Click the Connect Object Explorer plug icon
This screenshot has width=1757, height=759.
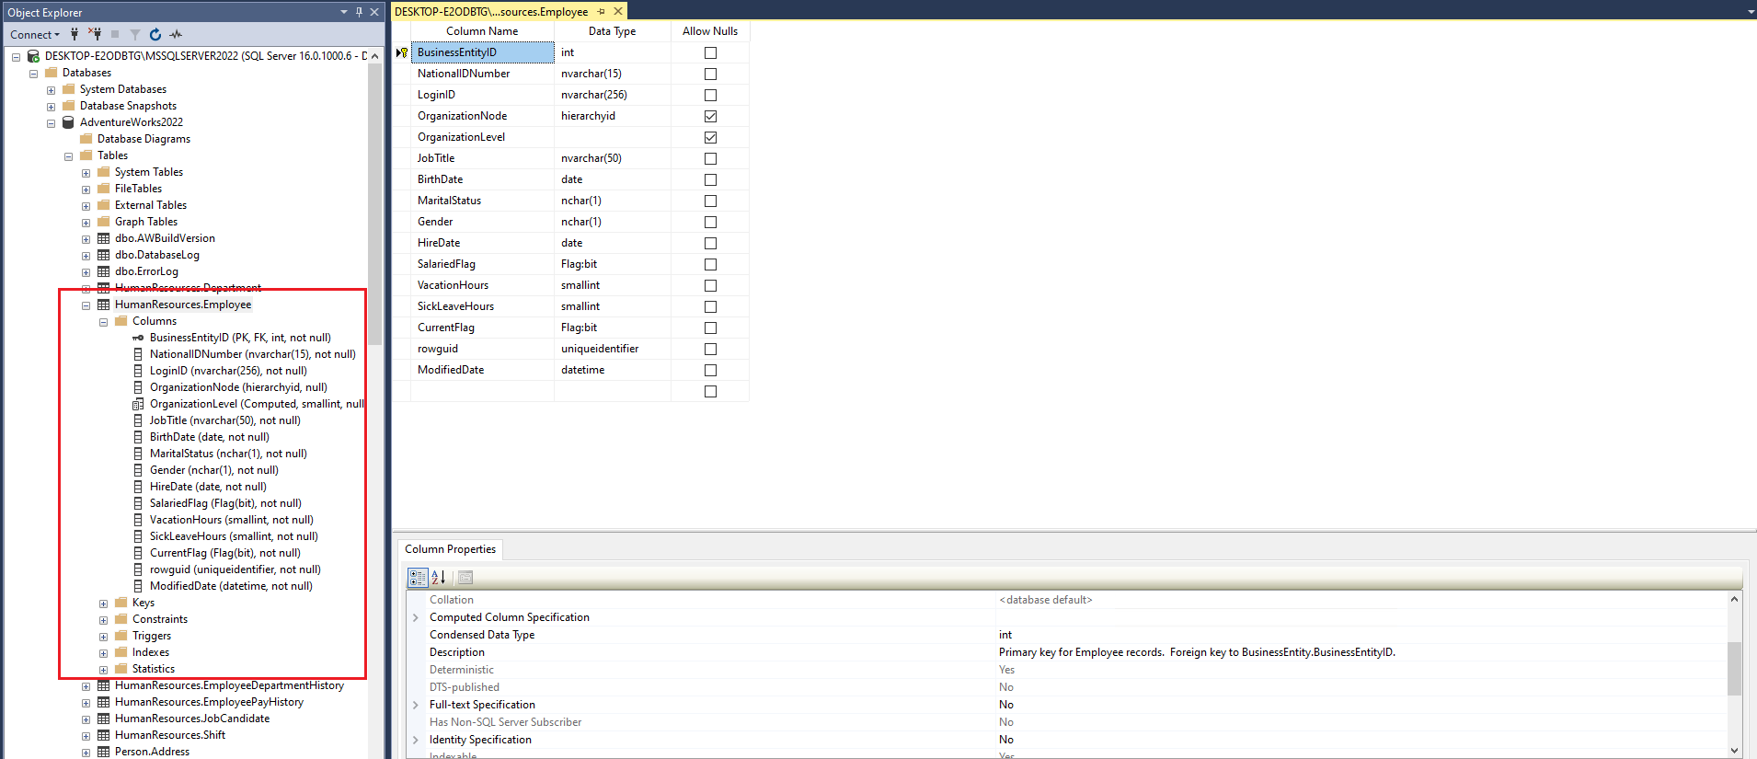click(75, 34)
